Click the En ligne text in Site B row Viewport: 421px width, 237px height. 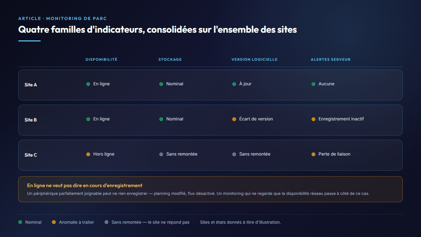click(x=101, y=119)
